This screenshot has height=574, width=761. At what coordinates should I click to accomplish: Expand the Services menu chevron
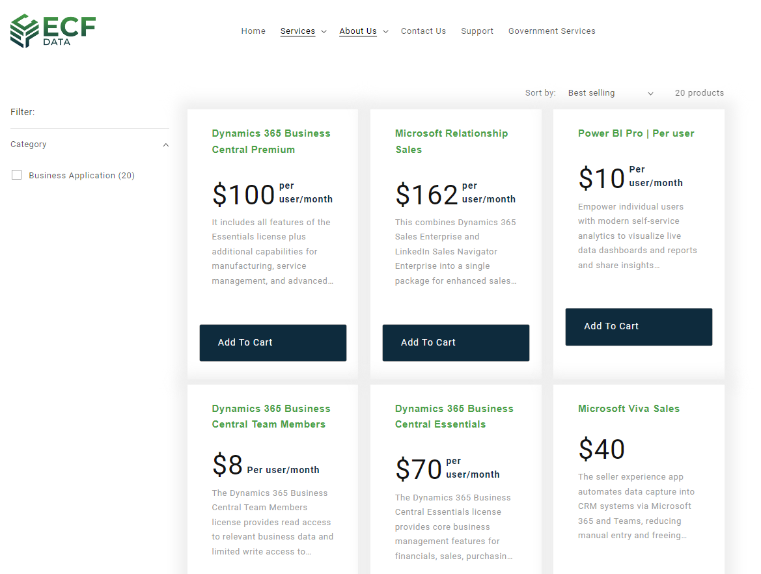click(324, 31)
